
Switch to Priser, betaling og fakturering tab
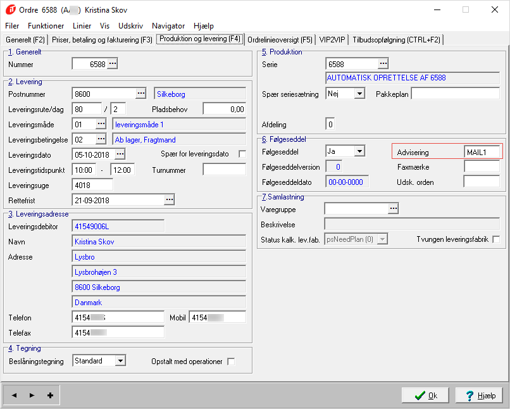point(102,40)
